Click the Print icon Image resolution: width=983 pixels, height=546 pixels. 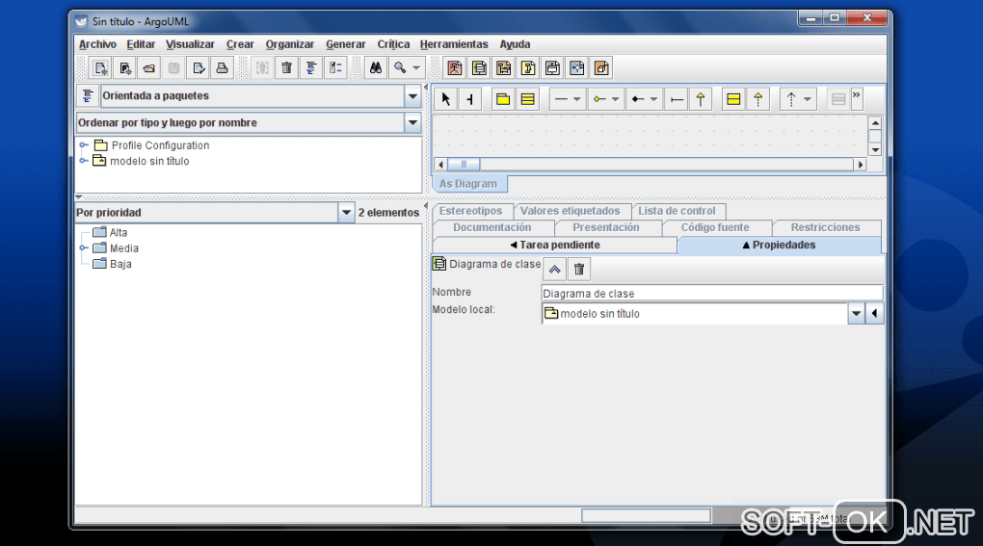pyautogui.click(x=222, y=68)
